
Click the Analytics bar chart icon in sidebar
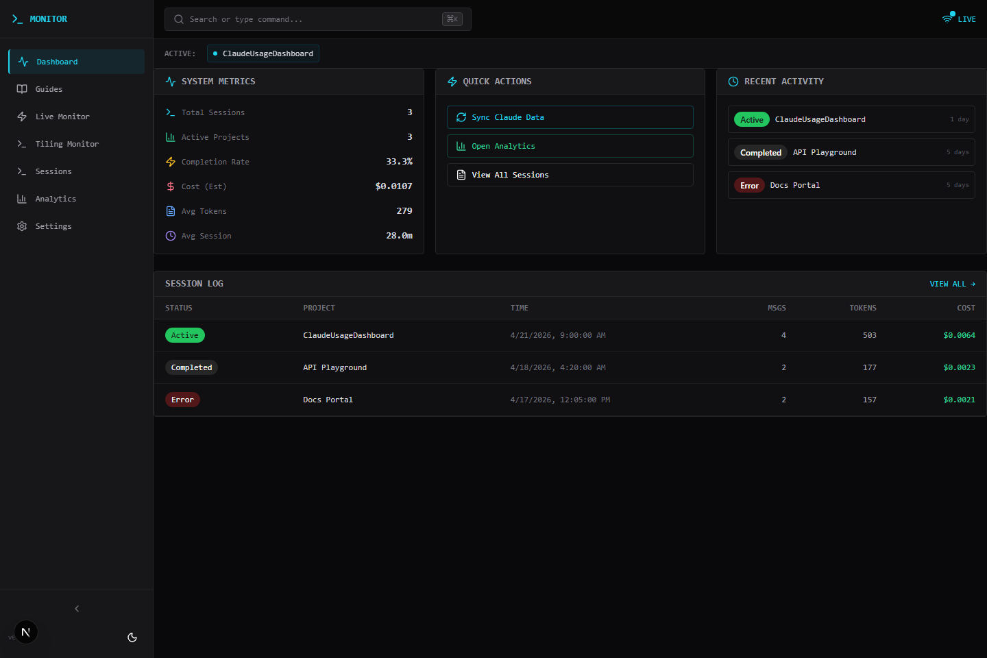click(x=22, y=199)
